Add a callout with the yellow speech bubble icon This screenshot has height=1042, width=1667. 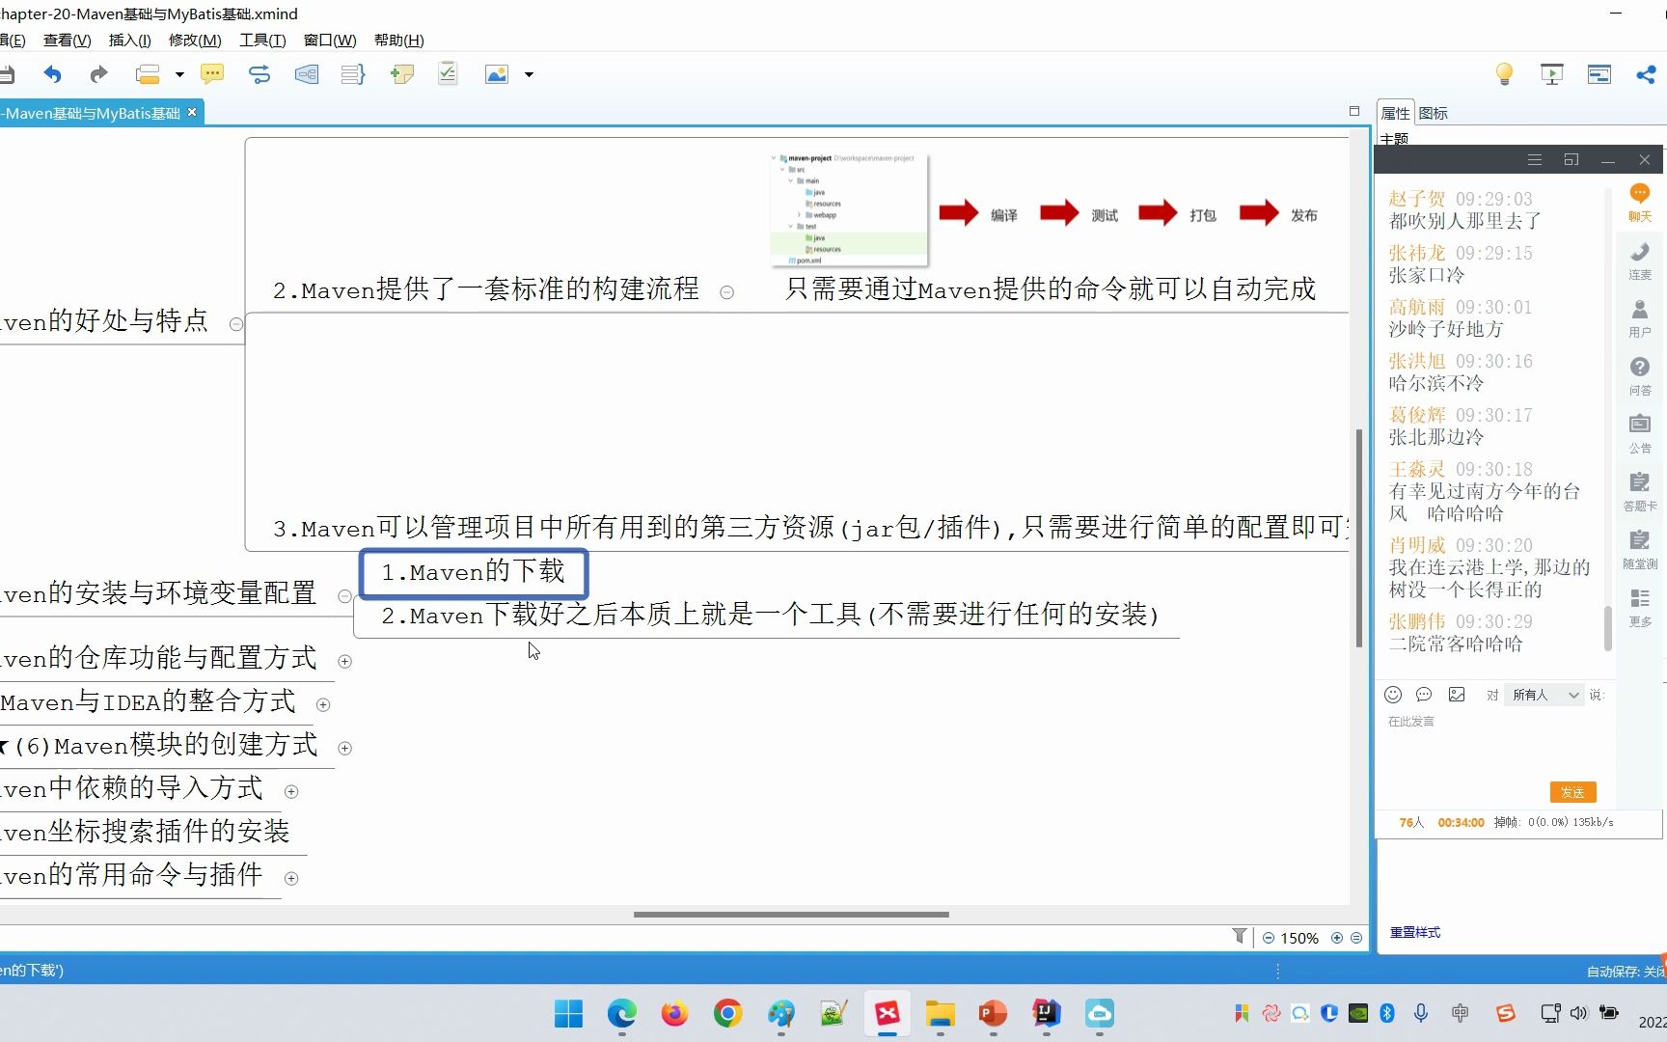point(212,74)
